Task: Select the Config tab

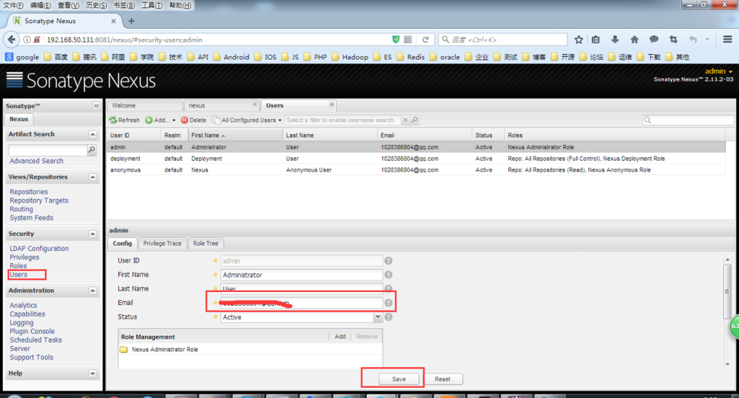Action: pos(122,243)
